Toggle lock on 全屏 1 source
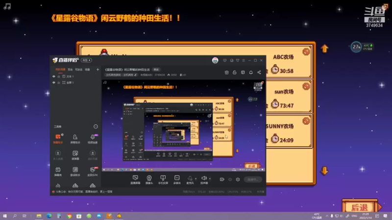Screen dimensions: 392x220 point(59,82)
